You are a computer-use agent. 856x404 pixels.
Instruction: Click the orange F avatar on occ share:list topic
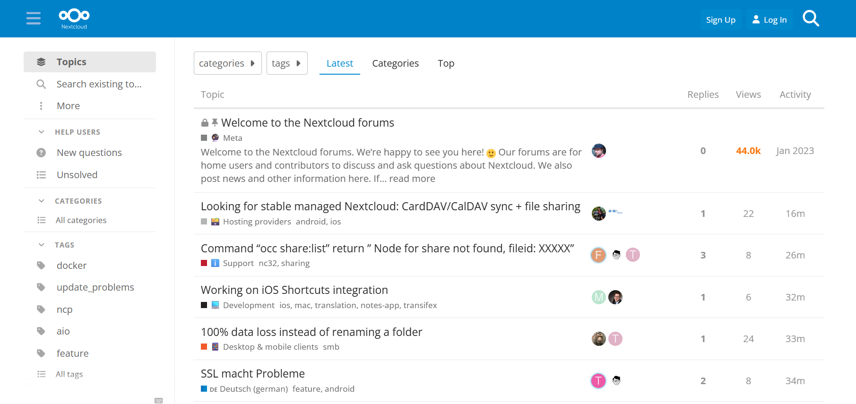pyautogui.click(x=598, y=255)
